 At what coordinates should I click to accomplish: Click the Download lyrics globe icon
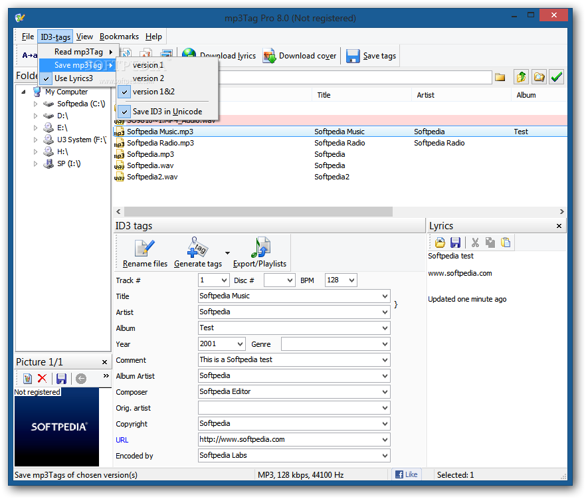coord(189,54)
